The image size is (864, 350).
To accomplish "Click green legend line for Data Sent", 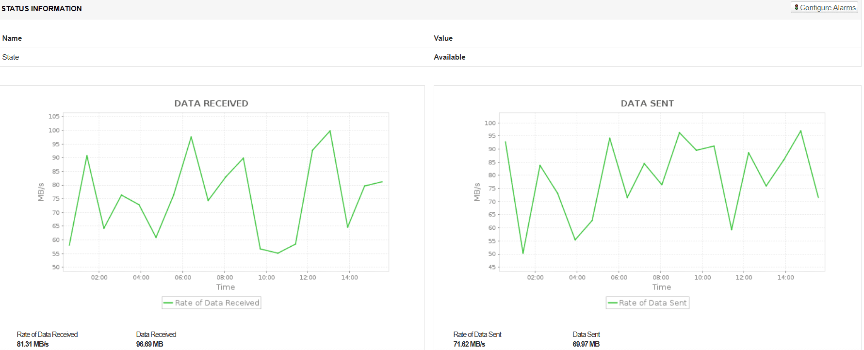I will [612, 303].
